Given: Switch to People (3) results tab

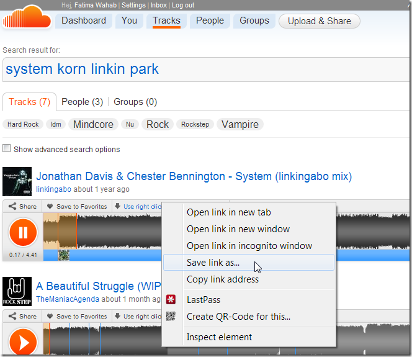Looking at the screenshot, I should [x=83, y=102].
